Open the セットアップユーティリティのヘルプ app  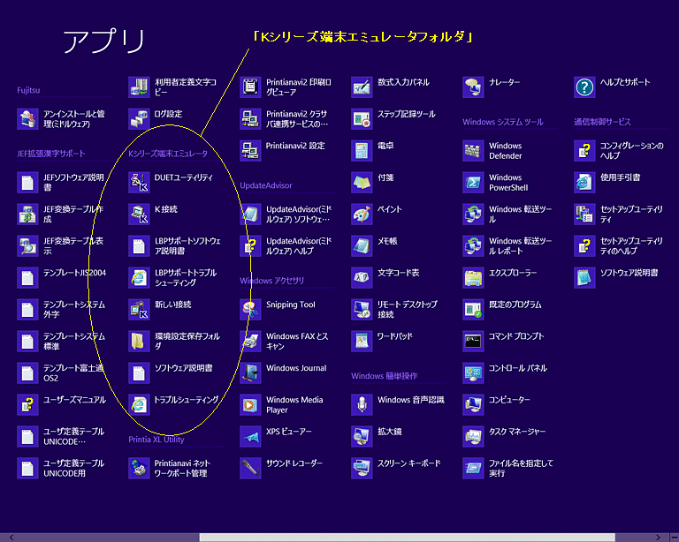[x=584, y=245]
